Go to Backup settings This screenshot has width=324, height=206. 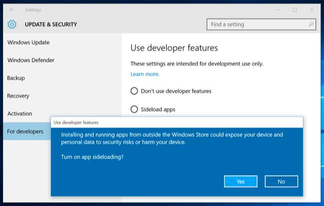point(16,78)
